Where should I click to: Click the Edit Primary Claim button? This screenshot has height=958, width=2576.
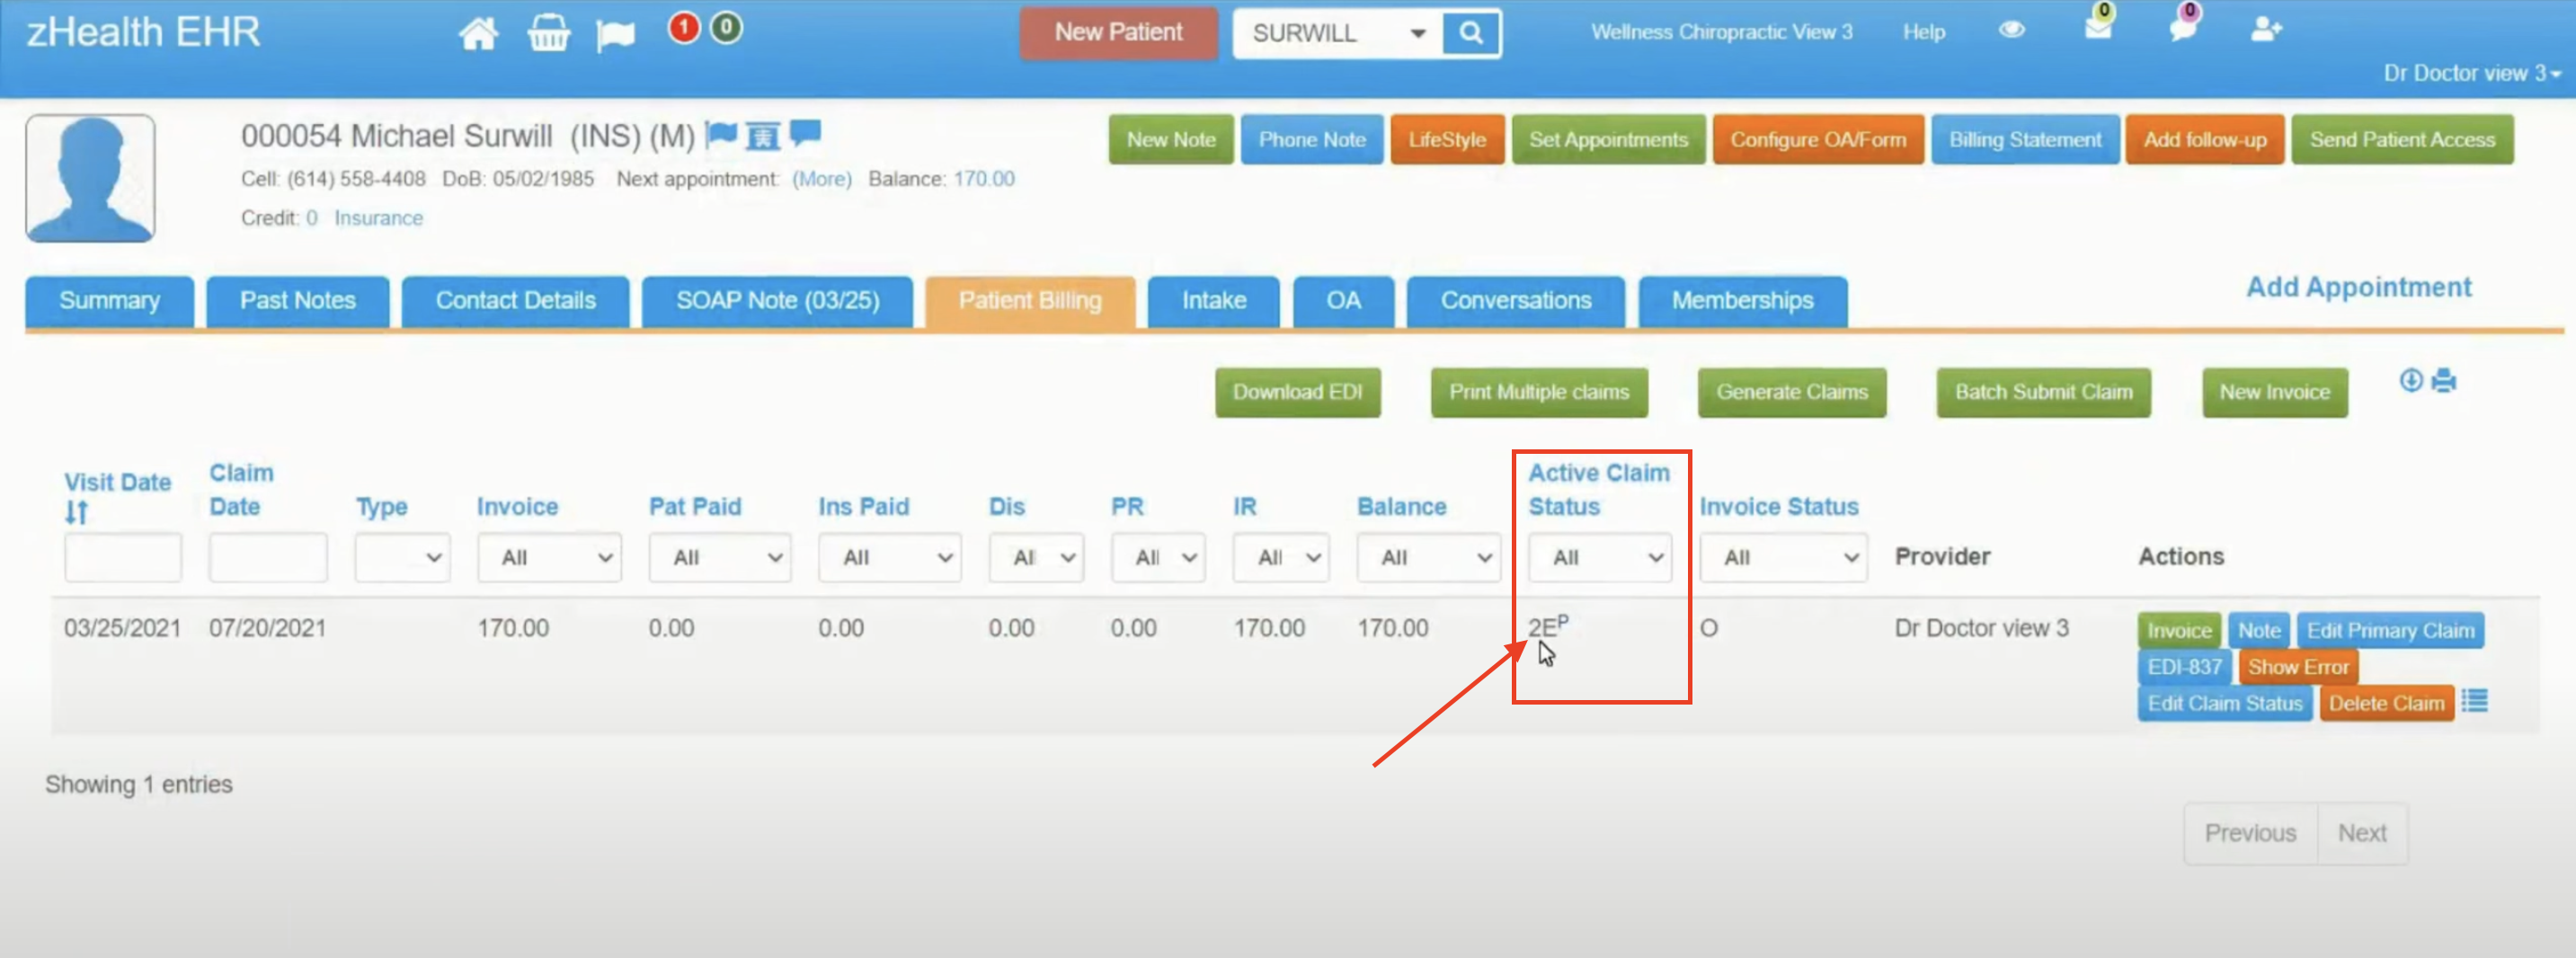tap(2390, 630)
